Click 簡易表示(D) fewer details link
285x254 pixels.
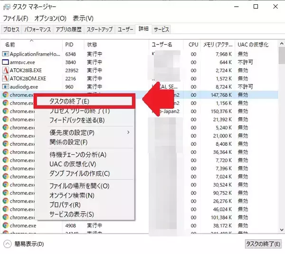pyautogui.click(x=29, y=244)
